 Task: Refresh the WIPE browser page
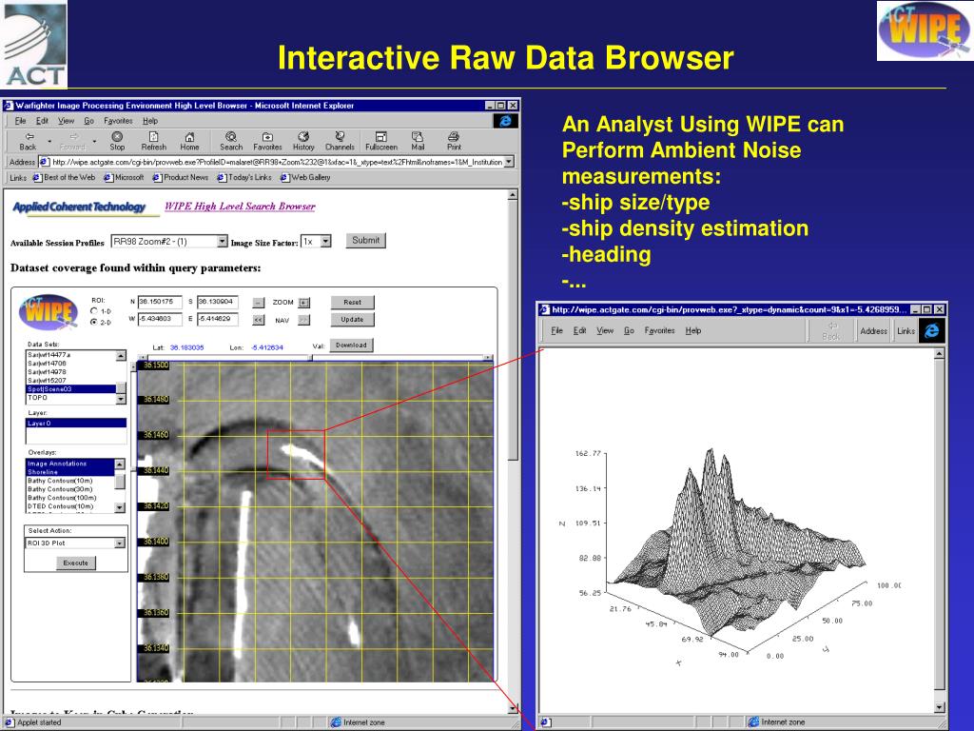pos(153,141)
